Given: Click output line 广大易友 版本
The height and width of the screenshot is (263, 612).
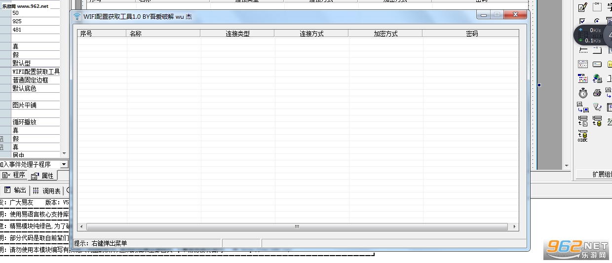Looking at the screenshot, I should [x=35, y=202].
